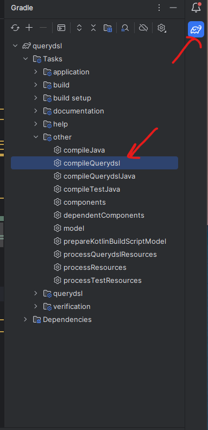Screen dimensions: 208x430
Task: Expand the verification task folder
Action: click(35, 306)
